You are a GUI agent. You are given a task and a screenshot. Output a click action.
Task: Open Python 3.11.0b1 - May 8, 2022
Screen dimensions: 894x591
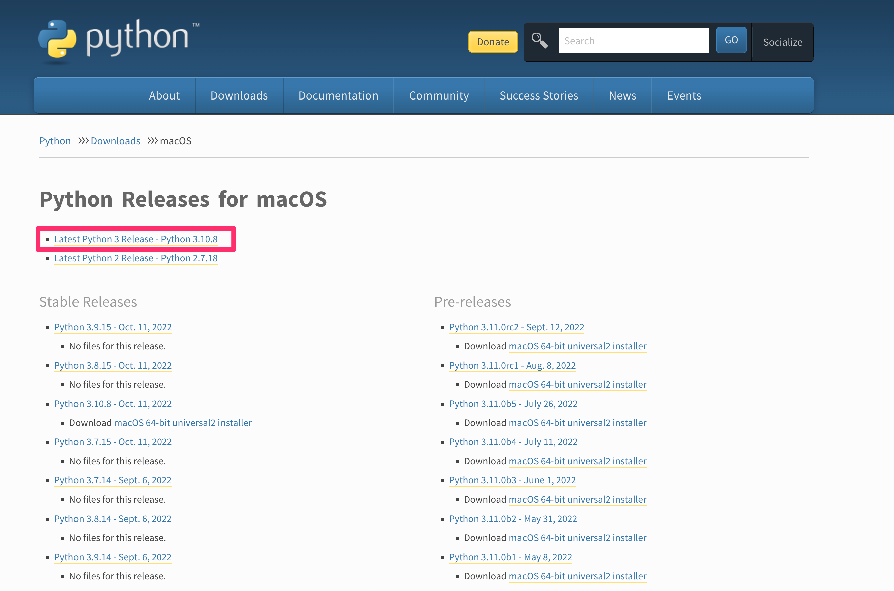pos(510,557)
